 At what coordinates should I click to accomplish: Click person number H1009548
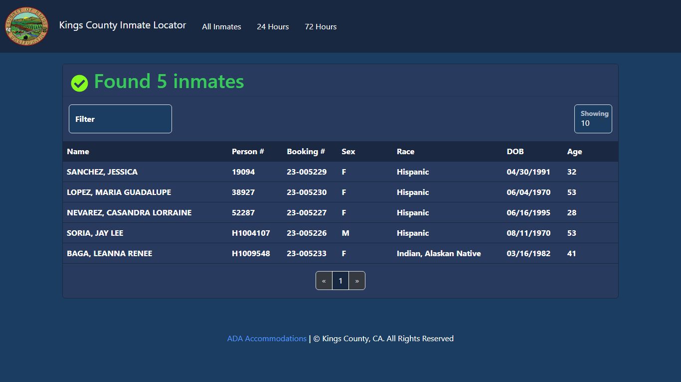click(251, 254)
